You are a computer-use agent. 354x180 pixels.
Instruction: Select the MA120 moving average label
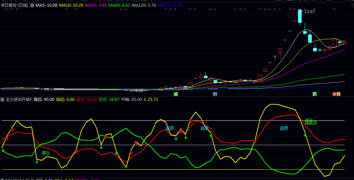(x=144, y=6)
